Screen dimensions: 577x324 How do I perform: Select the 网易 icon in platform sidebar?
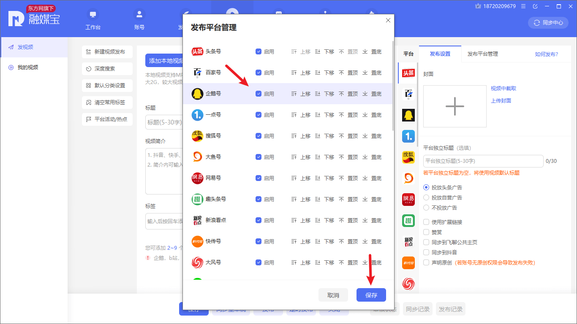[x=408, y=200]
